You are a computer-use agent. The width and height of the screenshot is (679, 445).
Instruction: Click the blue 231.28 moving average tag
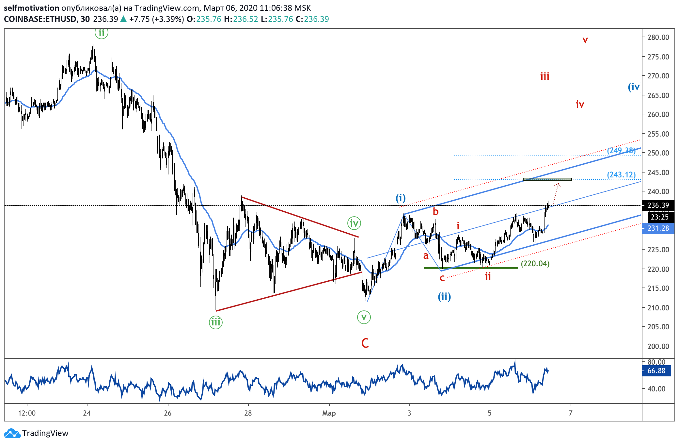click(x=658, y=228)
